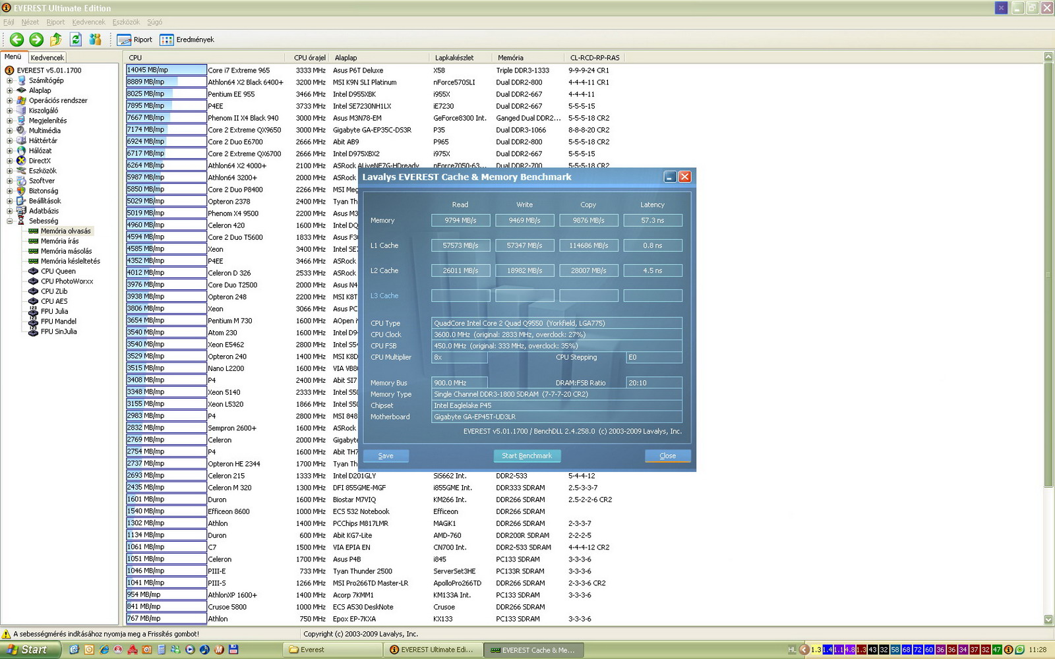Open the Riport toolbar button
1055x659 pixels.
point(135,40)
